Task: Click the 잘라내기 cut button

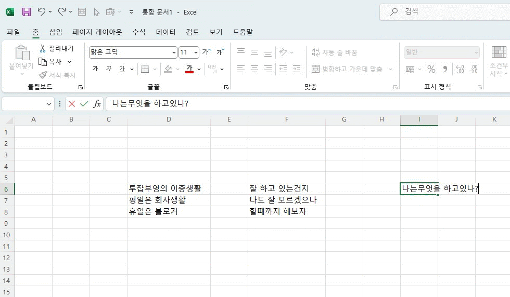Action: point(57,49)
